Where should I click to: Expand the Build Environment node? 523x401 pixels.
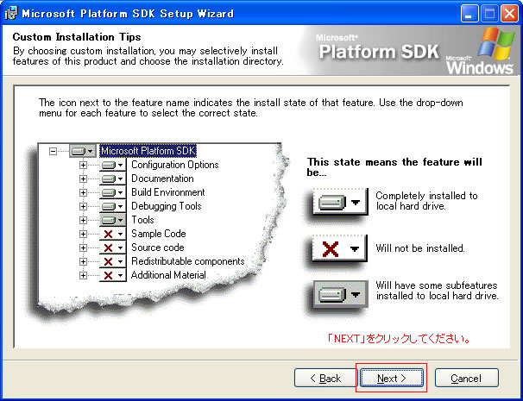tap(83, 192)
